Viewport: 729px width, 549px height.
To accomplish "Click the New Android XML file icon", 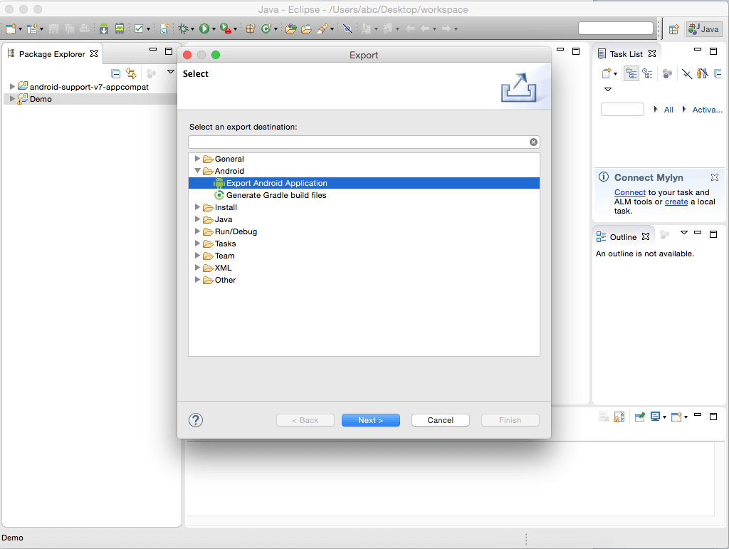I will [164, 28].
